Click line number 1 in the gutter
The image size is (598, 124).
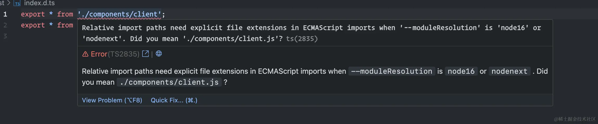5,14
